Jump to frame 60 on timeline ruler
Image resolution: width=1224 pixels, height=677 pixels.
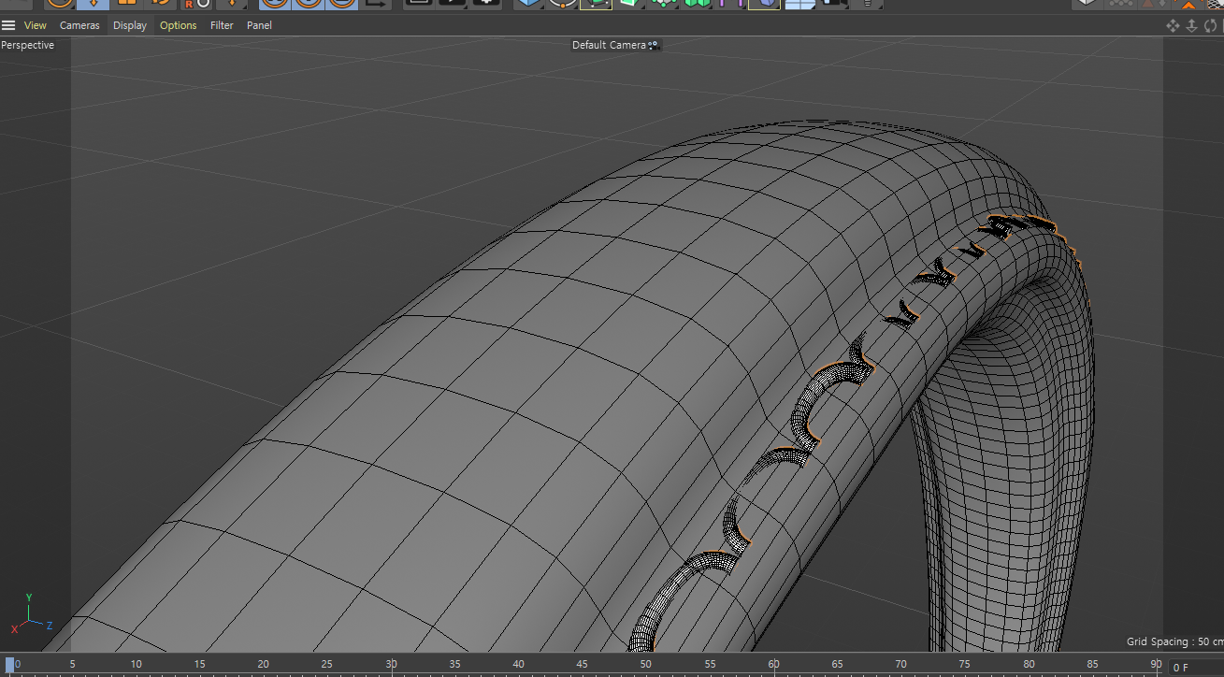(774, 664)
